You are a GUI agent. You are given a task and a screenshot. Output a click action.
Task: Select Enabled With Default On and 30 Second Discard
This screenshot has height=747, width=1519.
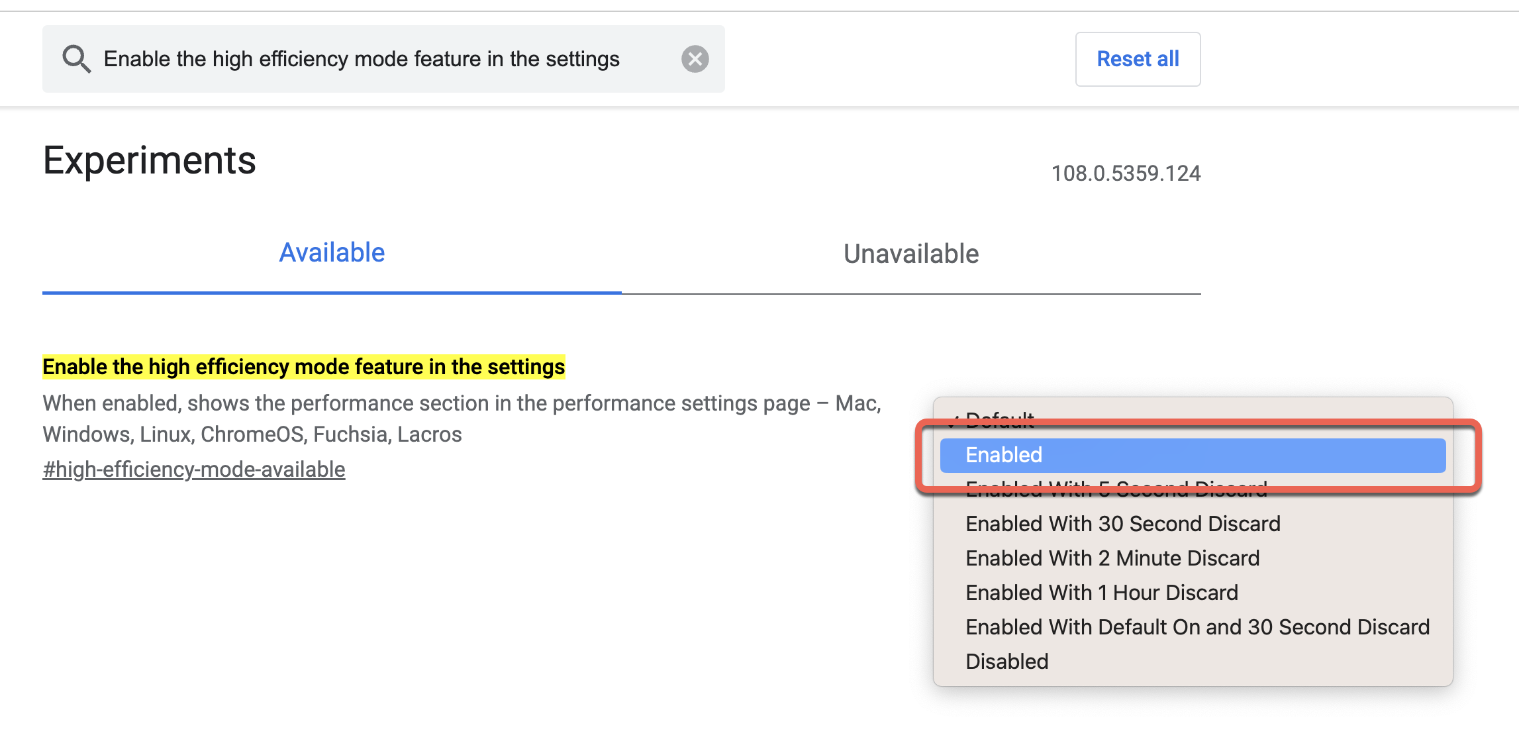pyautogui.click(x=1197, y=627)
